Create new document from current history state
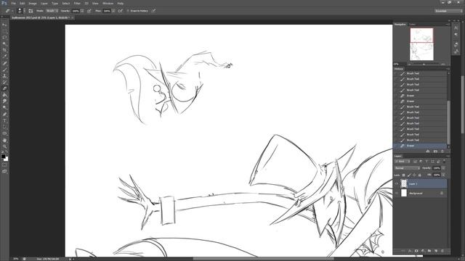This screenshot has height=261, width=465. click(428, 152)
